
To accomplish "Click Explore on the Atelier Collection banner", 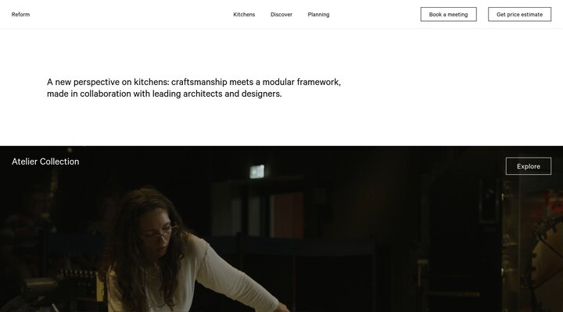I will coord(529,166).
